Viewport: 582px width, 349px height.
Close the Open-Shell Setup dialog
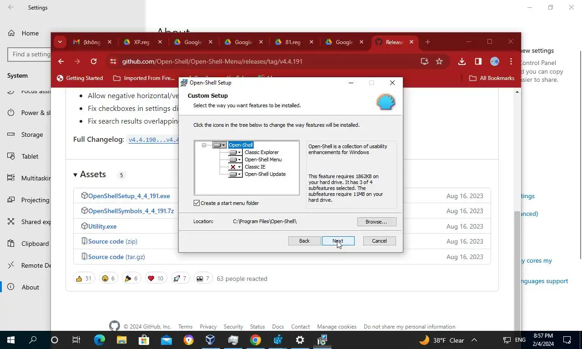[392, 83]
